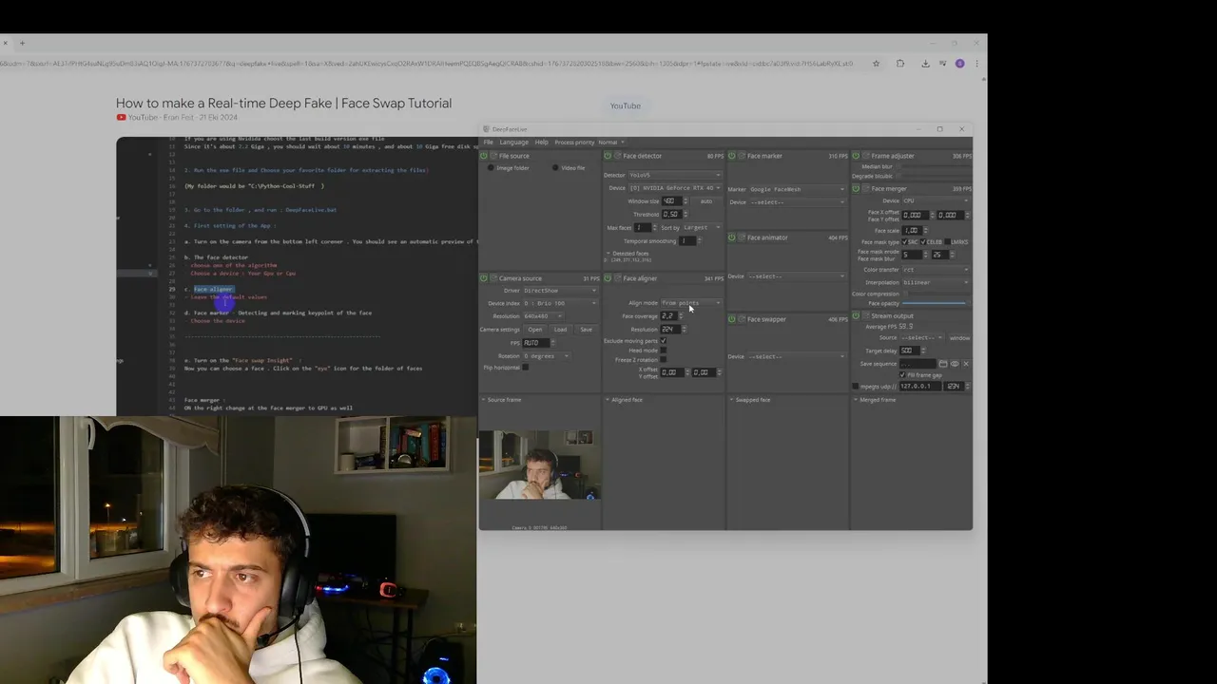Click the reset icon beside Face aligner
This screenshot has height=684, width=1217.
coord(617,278)
